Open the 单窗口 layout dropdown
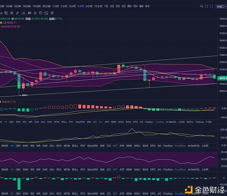 [221, 6]
